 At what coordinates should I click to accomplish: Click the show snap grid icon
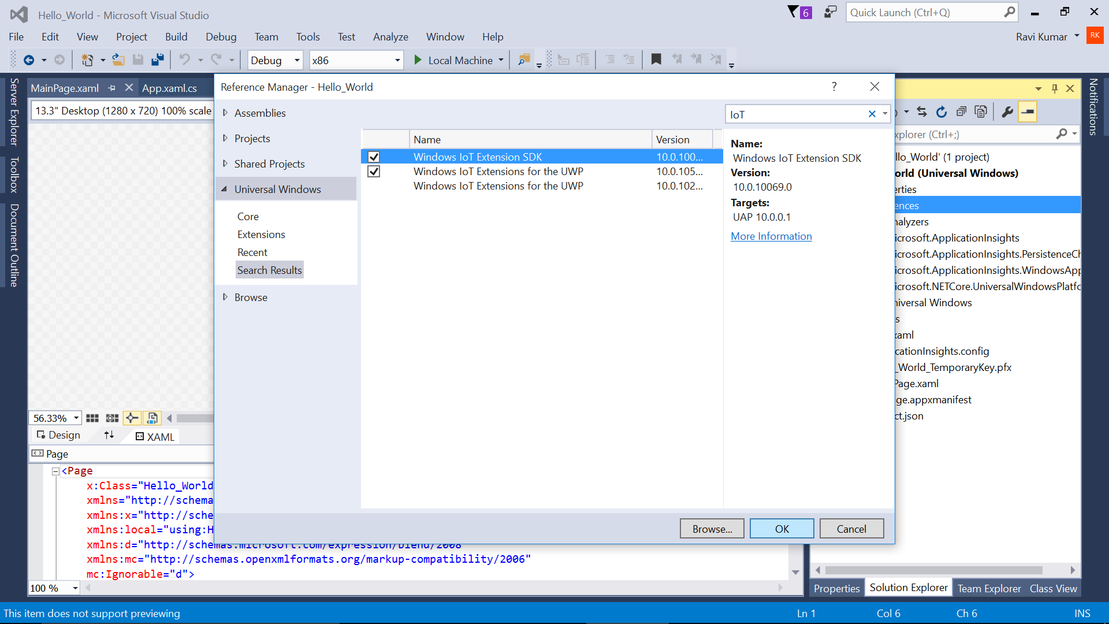tap(92, 418)
